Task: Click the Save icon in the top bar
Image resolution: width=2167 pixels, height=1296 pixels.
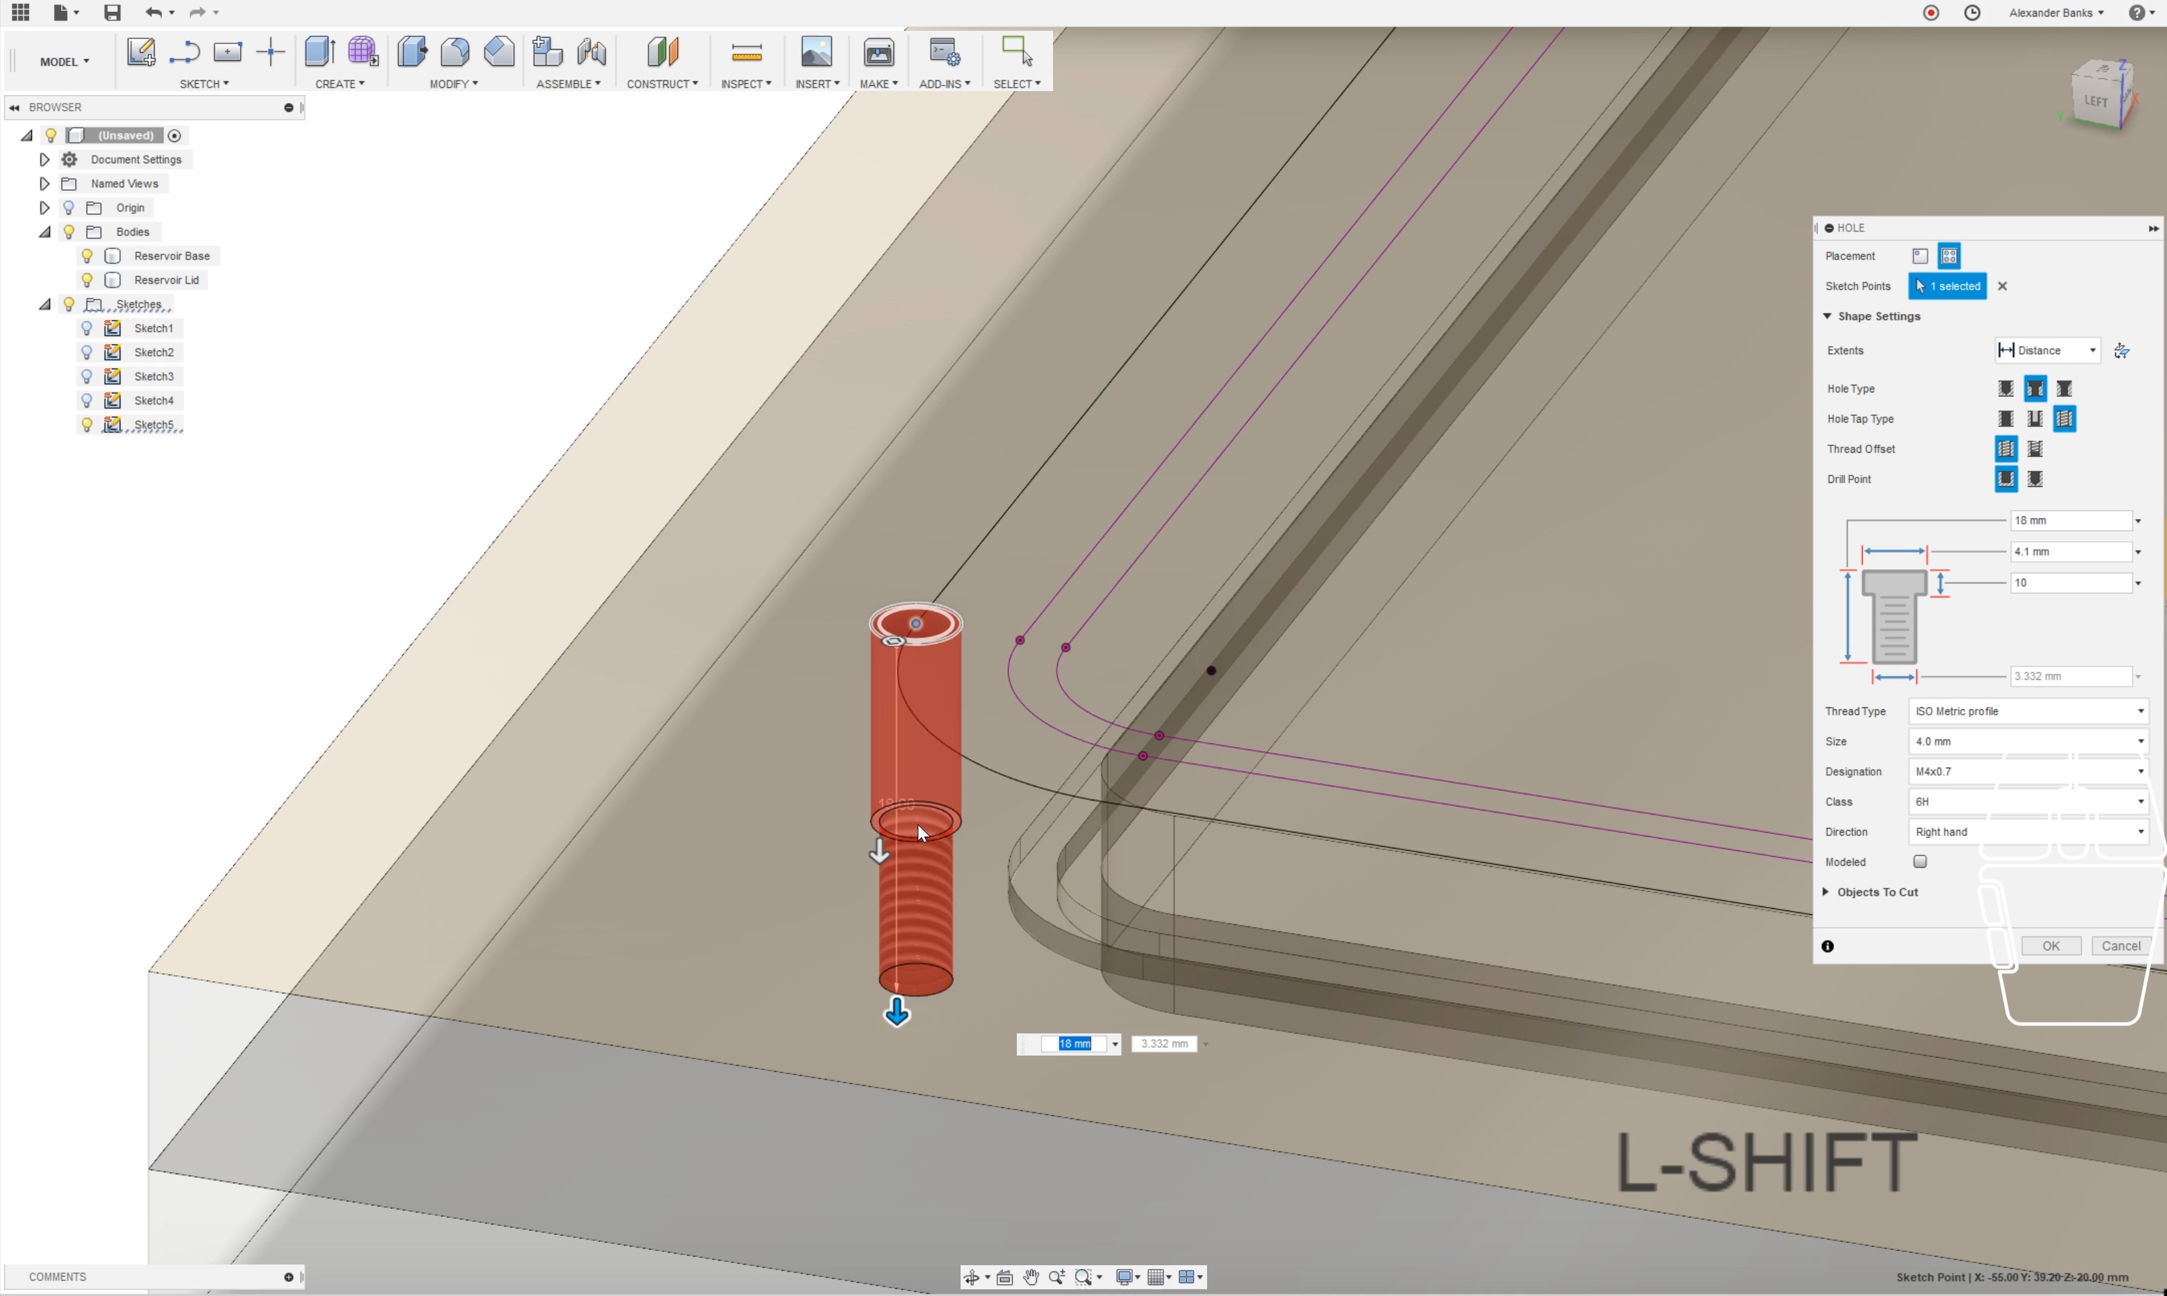Action: coord(112,12)
